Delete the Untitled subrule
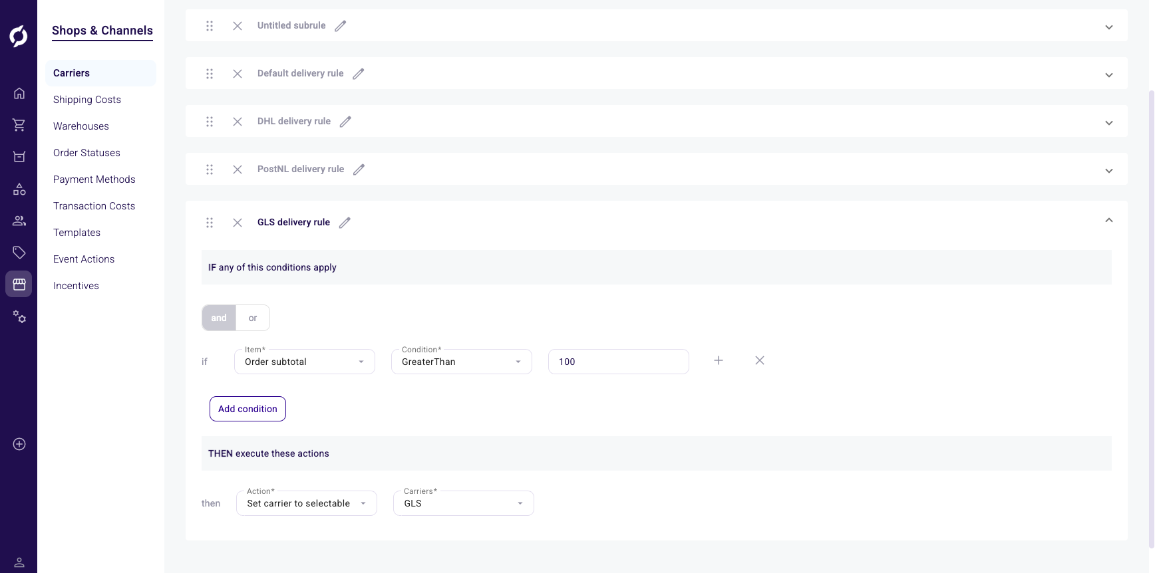1155x573 pixels. tap(238, 26)
